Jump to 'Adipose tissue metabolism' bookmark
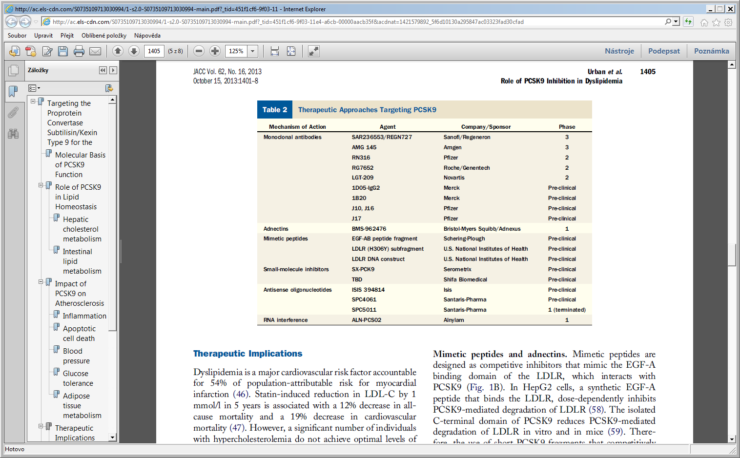The width and height of the screenshot is (740, 458). click(x=82, y=405)
